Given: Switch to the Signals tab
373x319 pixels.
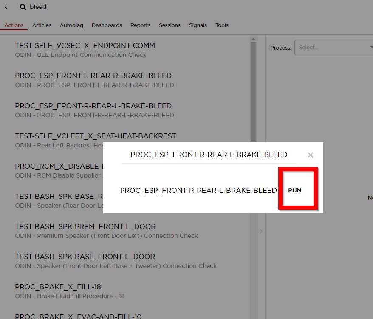Looking at the screenshot, I should [x=198, y=25].
